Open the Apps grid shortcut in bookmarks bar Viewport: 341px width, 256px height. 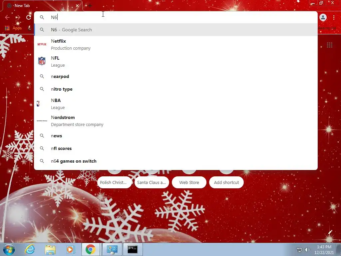(13, 28)
